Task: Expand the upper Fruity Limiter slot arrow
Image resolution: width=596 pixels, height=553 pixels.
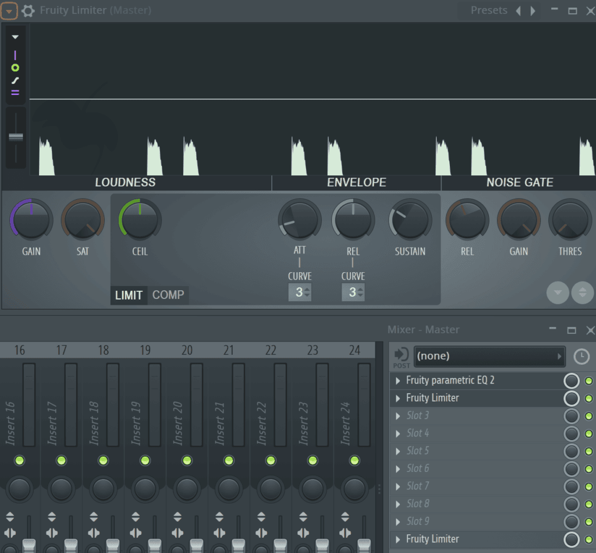Action: [398, 399]
